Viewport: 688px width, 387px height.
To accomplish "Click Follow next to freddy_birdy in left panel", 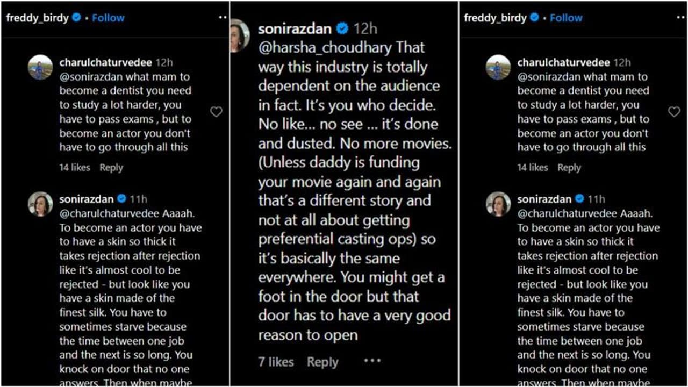I will coord(108,18).
